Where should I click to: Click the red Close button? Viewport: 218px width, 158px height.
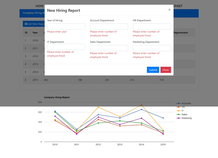165,70
